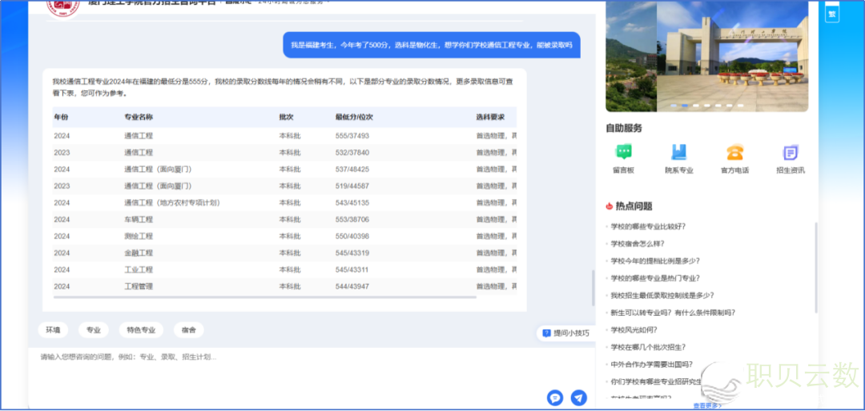Viewport: 865px width, 411px height.
Task: Open 提问小技巧 tips button
Action: (x=566, y=333)
